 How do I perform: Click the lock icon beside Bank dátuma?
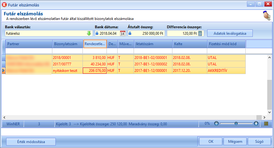coord(97,33)
